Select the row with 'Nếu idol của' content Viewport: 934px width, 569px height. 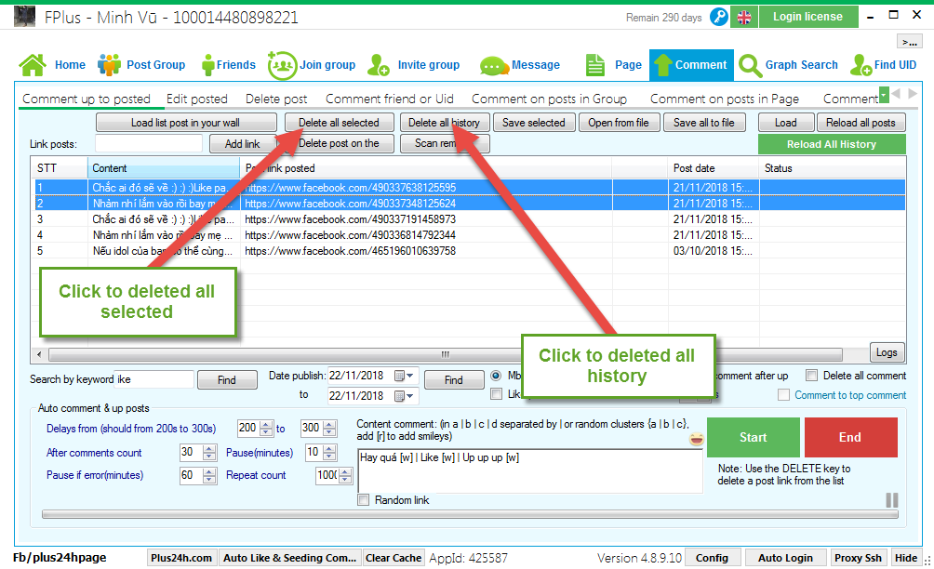coord(470,251)
